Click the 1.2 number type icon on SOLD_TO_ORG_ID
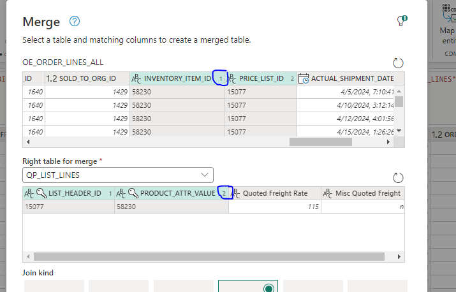This screenshot has width=456, height=292. click(x=52, y=78)
